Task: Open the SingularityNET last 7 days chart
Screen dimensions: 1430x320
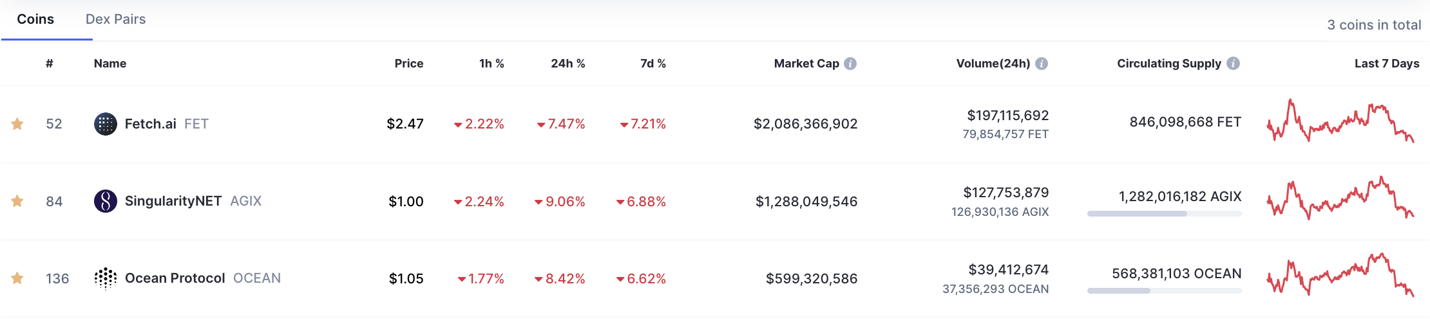Action: point(1340,198)
